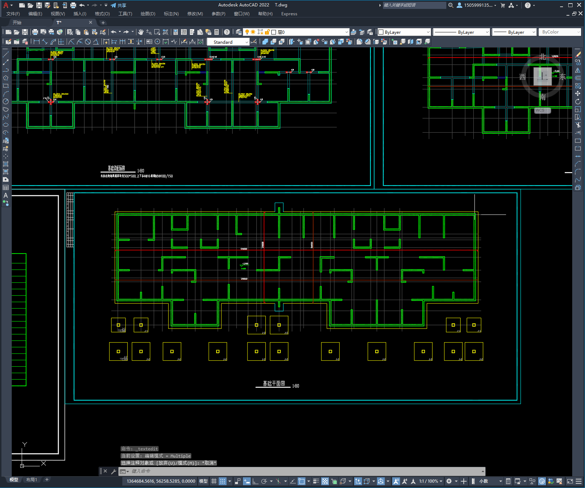Open the 绘图(D) menu
Screen dimensions: 585x488
pyautogui.click(x=148, y=14)
